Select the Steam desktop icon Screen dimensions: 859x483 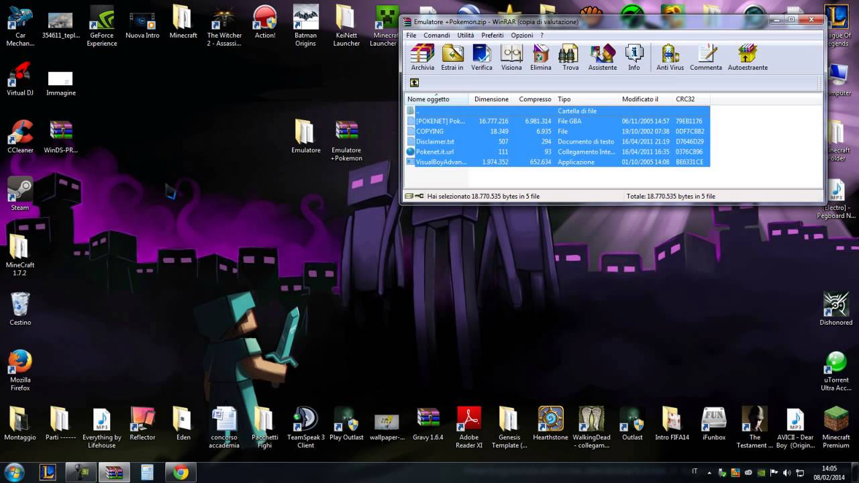20,193
